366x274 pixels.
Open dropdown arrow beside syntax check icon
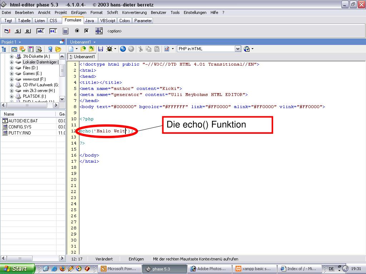(x=173, y=49)
